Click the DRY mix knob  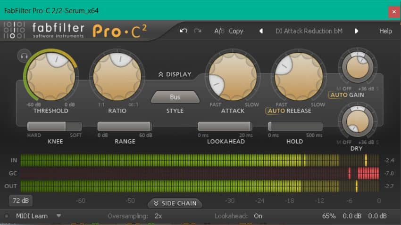(358, 121)
